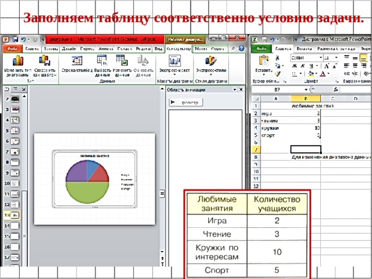372x279 pixels.
Task: Toggle Italic (К) in Excel
Action: [303, 66]
